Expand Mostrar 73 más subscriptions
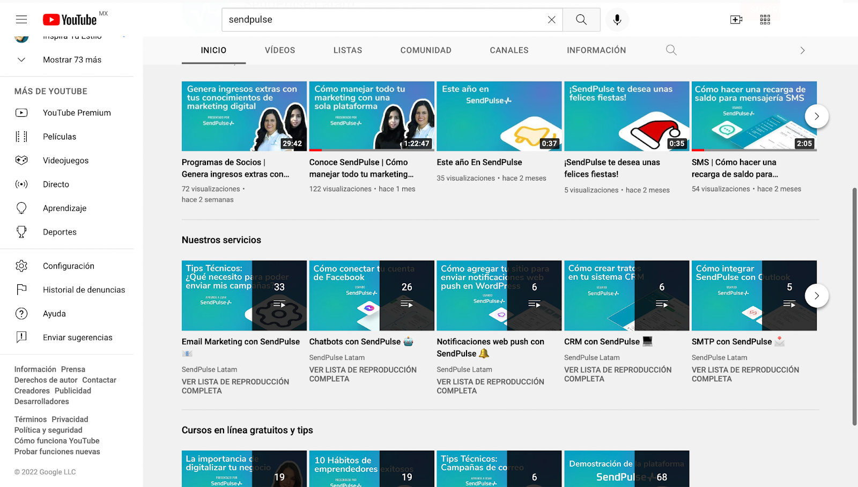Viewport: 858px width, 487px height. pyautogui.click(x=72, y=60)
